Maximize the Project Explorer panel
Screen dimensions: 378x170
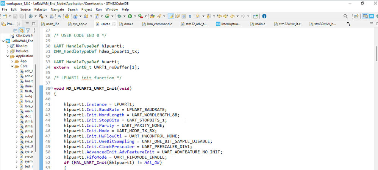[33, 23]
